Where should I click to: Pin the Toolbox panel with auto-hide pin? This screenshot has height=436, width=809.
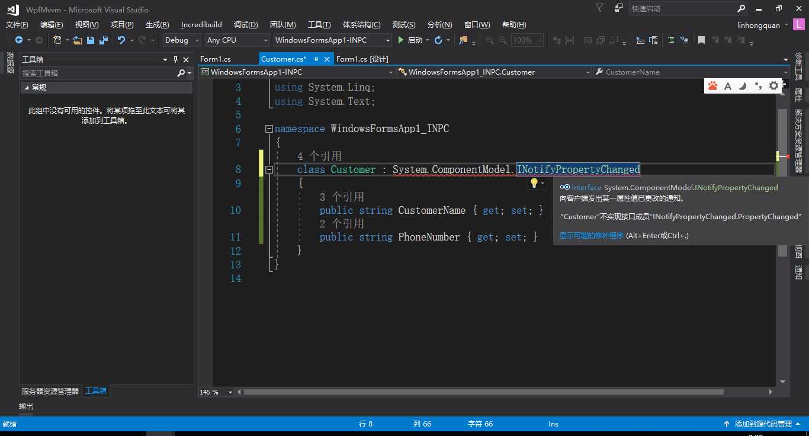(175, 59)
